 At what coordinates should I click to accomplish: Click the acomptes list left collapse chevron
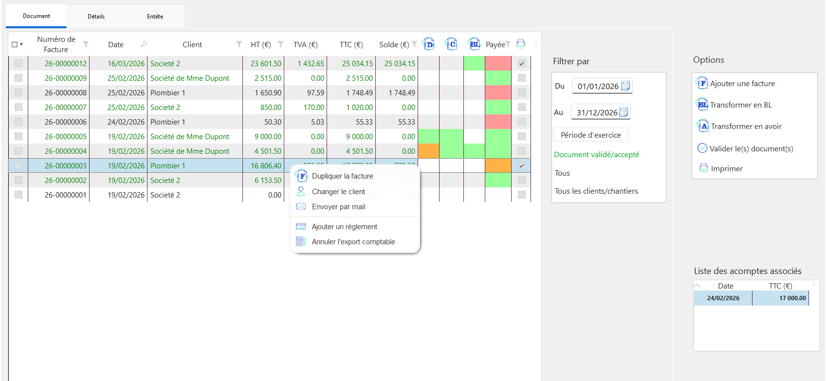[x=697, y=286]
